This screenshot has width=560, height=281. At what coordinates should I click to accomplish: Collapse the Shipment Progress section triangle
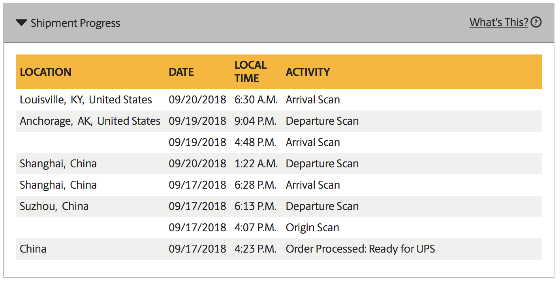click(x=21, y=23)
